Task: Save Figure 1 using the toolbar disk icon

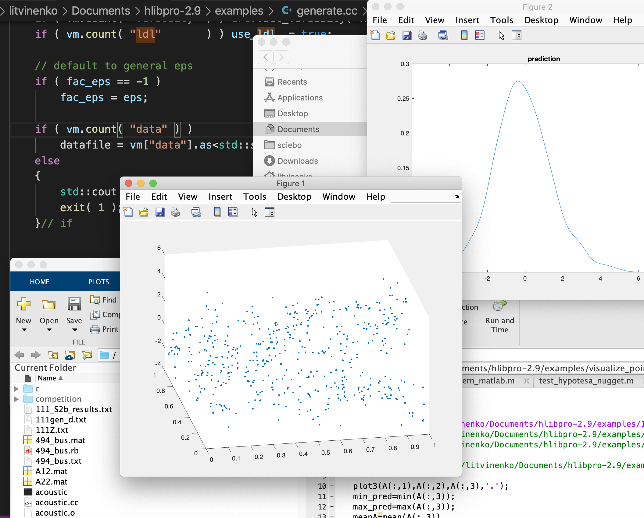Action: (x=159, y=212)
